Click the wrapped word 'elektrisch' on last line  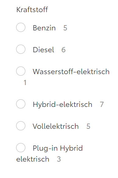point(33,159)
